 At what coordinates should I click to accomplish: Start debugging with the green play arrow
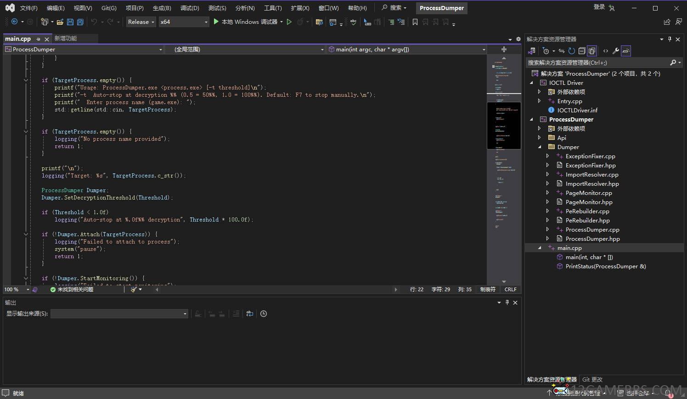click(x=216, y=22)
